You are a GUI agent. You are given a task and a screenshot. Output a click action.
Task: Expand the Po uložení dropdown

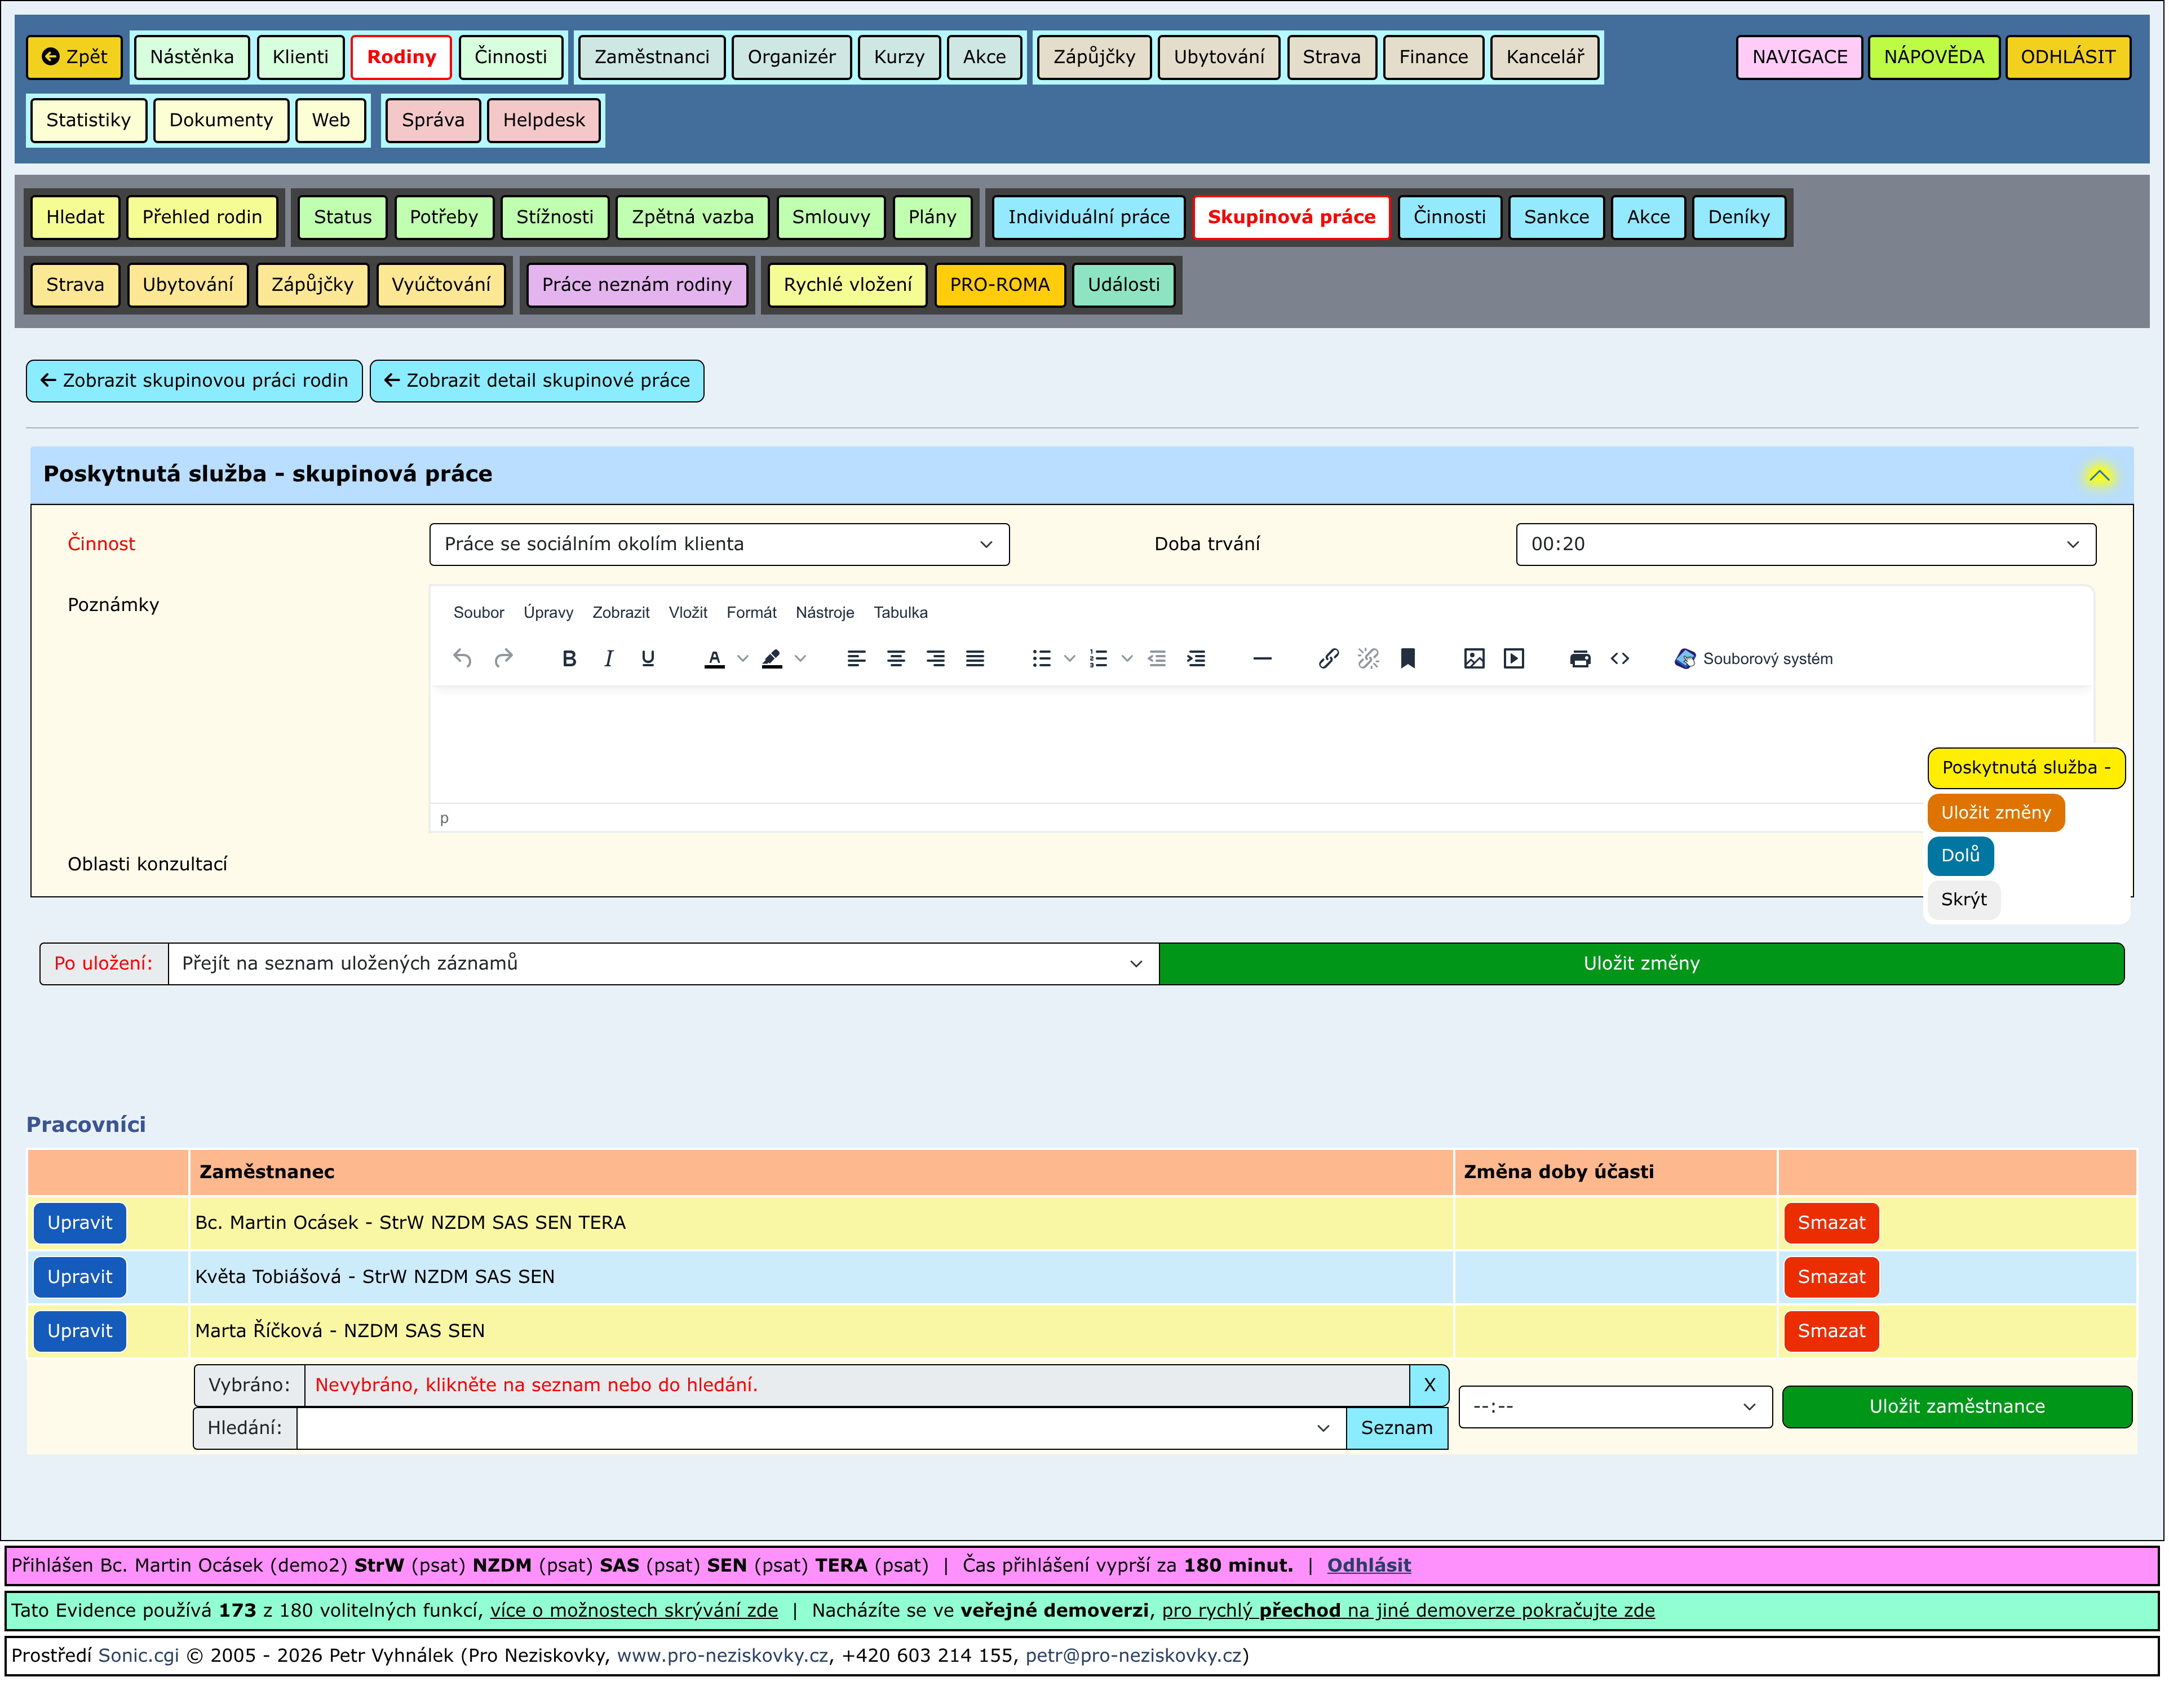[662, 963]
